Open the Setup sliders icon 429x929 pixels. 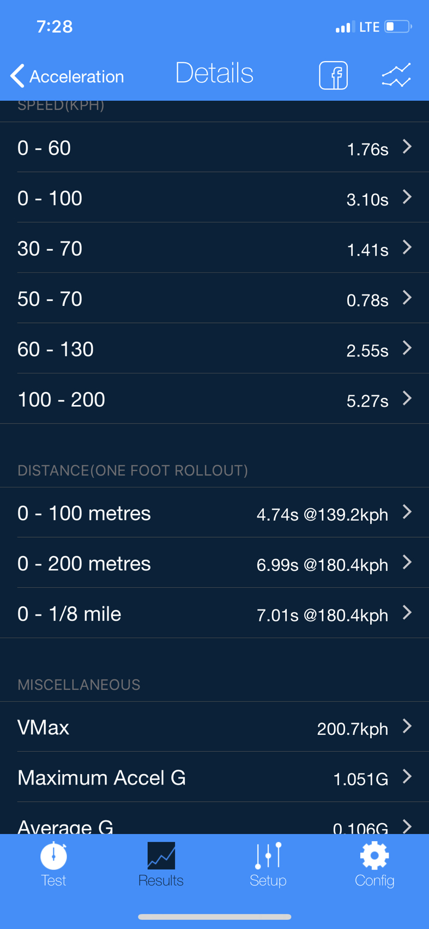[x=268, y=855]
